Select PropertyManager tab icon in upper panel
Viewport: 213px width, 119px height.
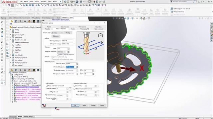16,21
